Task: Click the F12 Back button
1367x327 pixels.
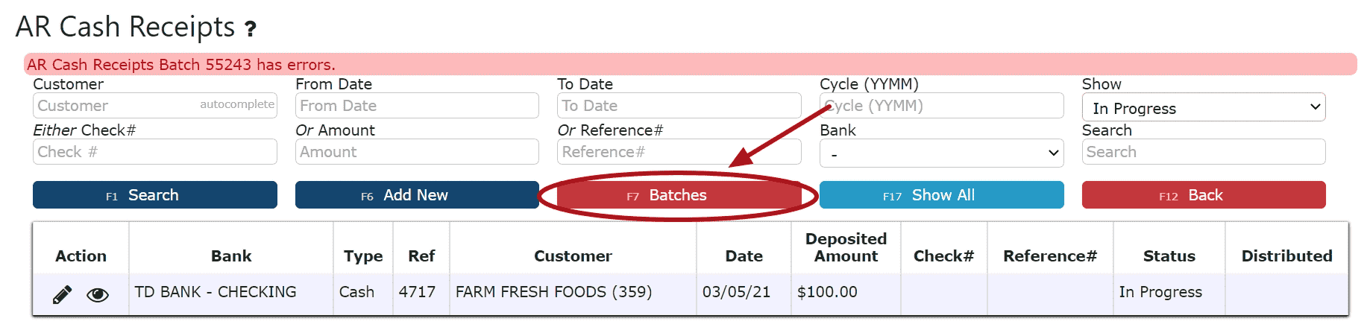Action: point(1204,195)
